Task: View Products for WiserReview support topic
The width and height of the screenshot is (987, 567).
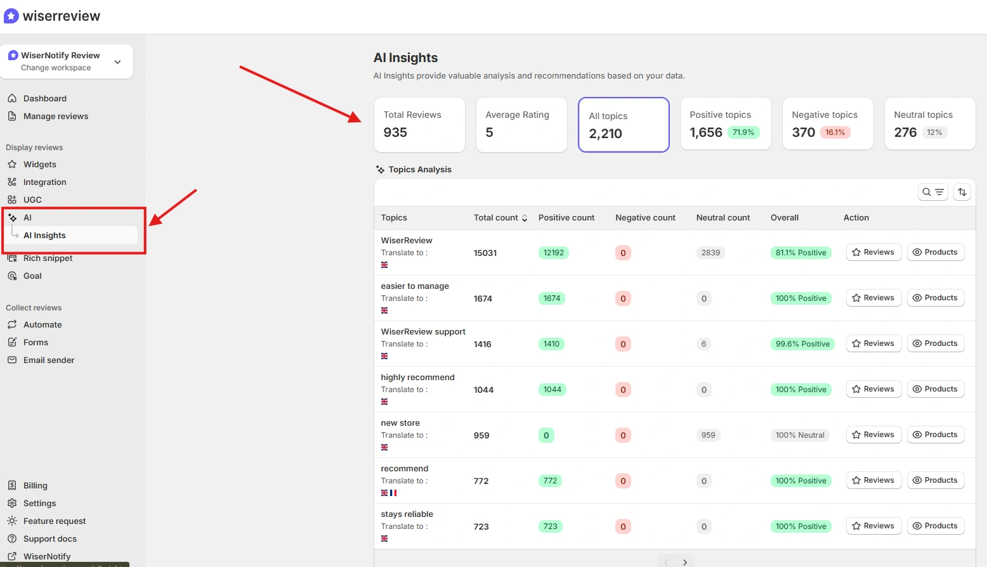Action: pos(936,343)
